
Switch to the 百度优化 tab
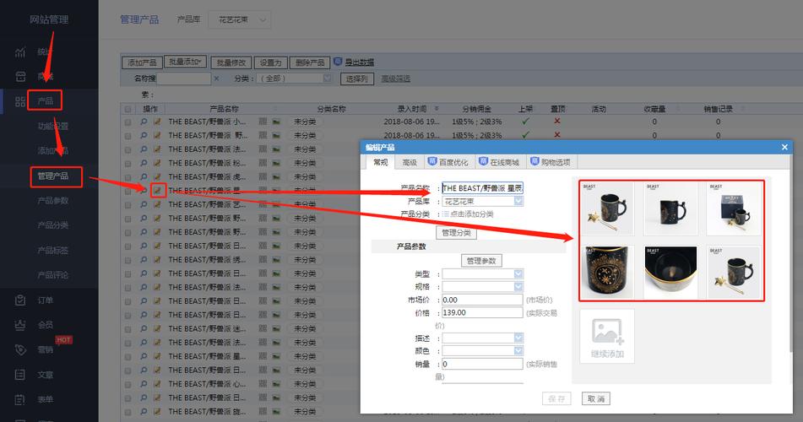[x=448, y=162]
